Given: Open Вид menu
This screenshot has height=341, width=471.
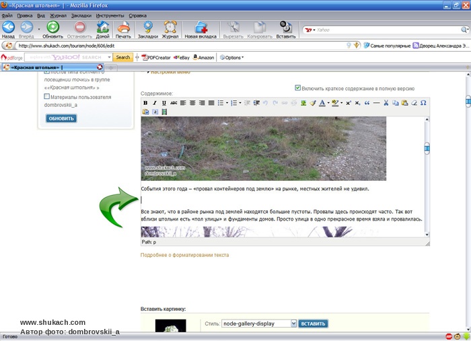Looking at the screenshot, I should pyautogui.click(x=41, y=15).
